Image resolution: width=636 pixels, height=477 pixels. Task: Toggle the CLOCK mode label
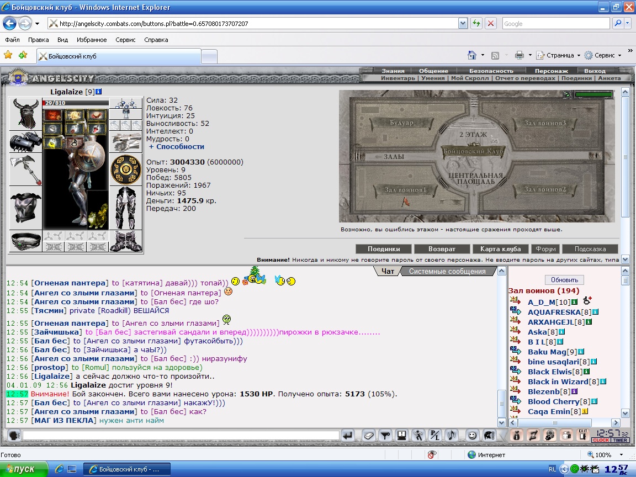[601, 440]
